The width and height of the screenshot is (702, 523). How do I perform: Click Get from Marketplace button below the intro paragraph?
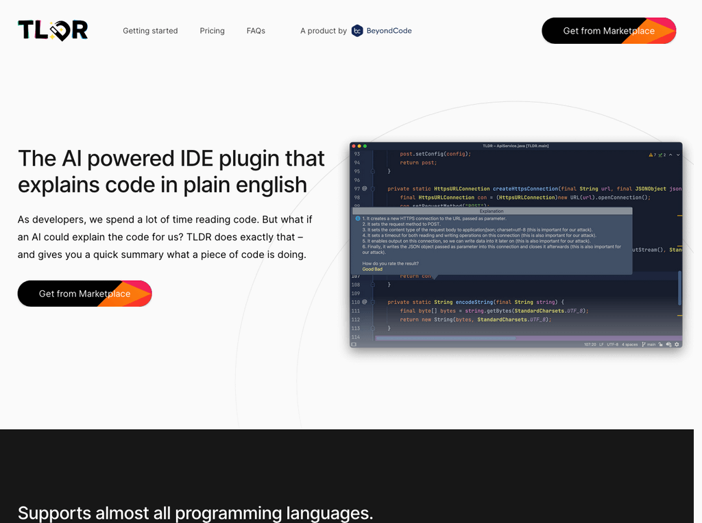(x=84, y=294)
